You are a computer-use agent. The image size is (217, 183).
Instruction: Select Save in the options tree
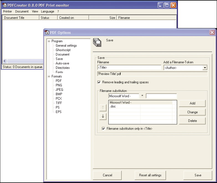point(59,59)
